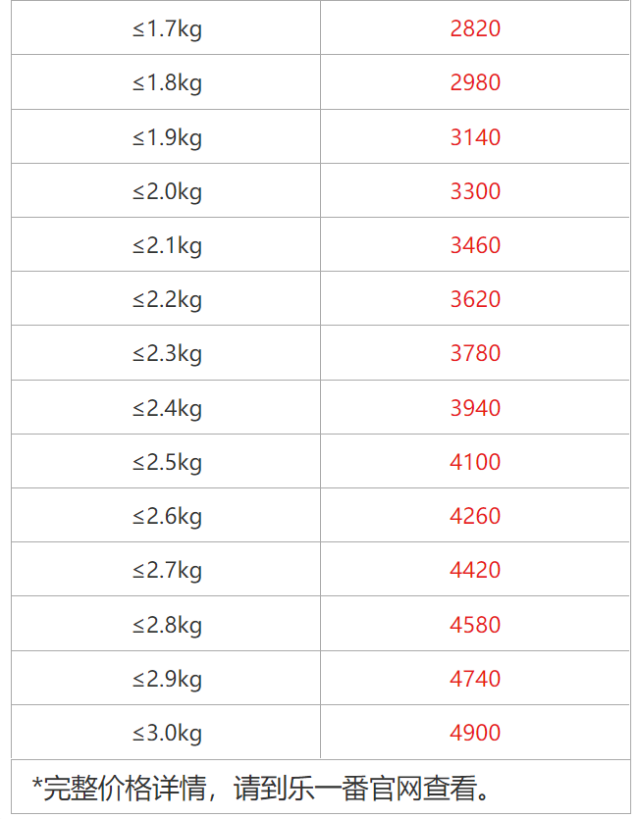Select the ≤2.8kg weight cell
Screen dimensions: 640x819
(167, 625)
